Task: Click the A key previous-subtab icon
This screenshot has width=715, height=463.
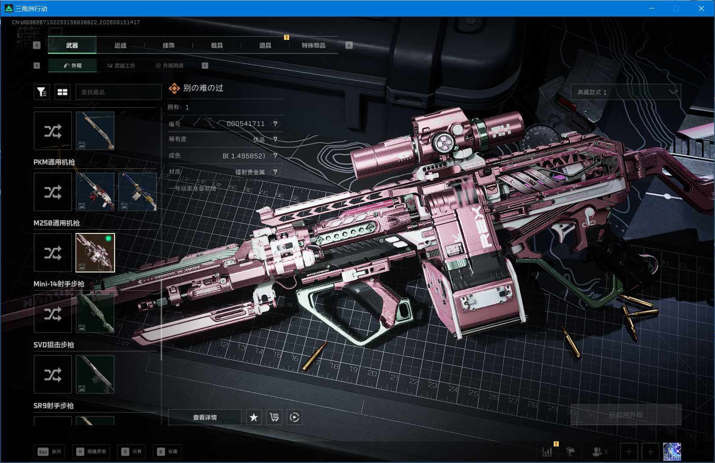Action: click(37, 65)
